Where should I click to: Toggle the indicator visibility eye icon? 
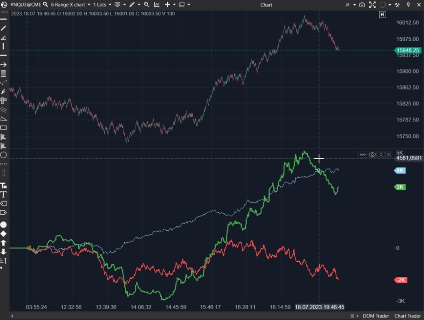coord(372,154)
